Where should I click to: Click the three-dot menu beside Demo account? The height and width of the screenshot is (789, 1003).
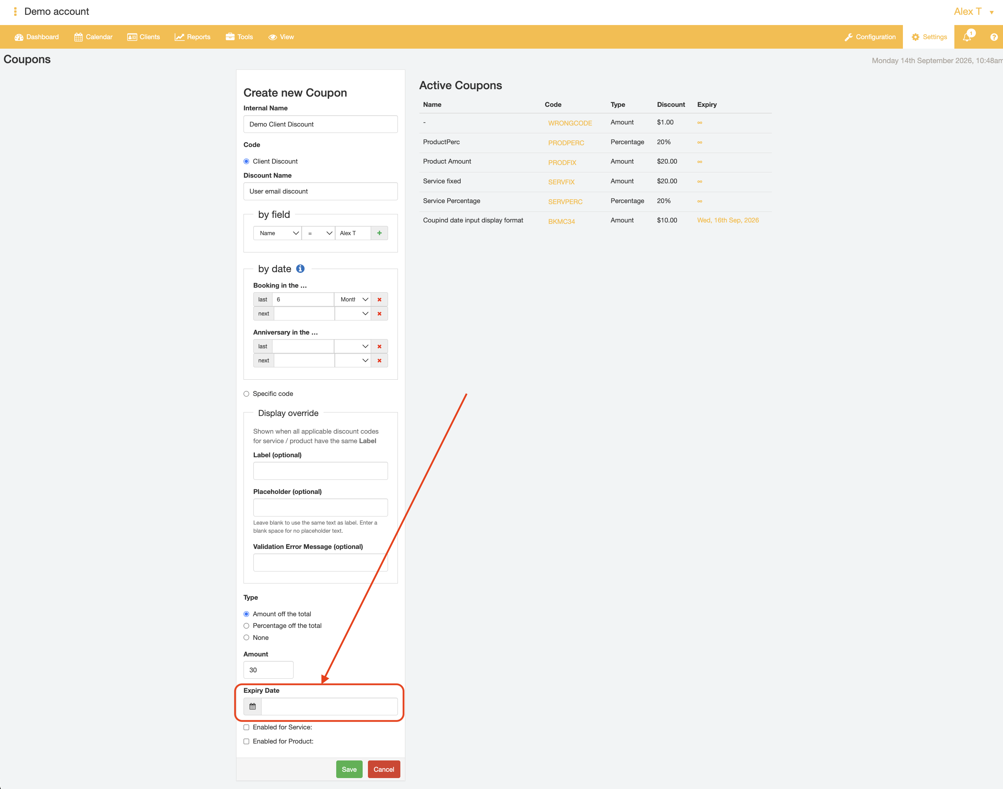[15, 12]
